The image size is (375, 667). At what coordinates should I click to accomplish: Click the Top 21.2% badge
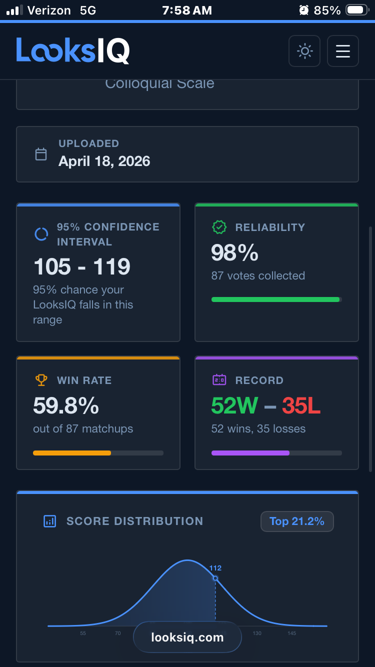click(297, 521)
